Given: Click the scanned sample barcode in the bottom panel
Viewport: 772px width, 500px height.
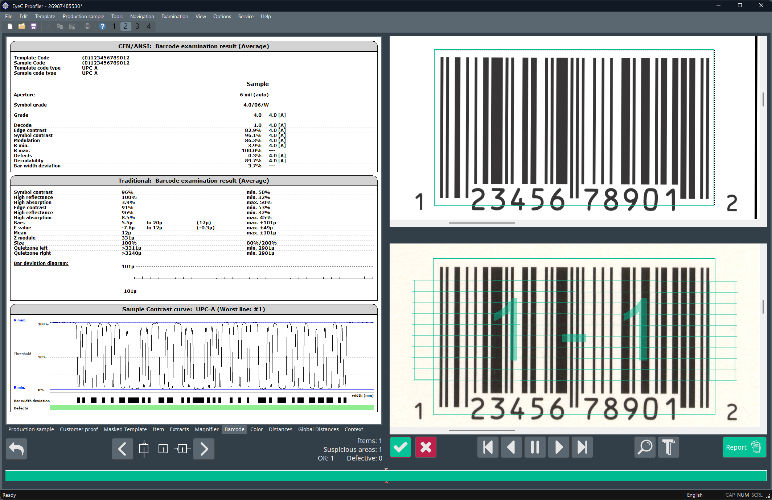Looking at the screenshot, I should (x=574, y=337).
